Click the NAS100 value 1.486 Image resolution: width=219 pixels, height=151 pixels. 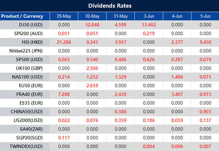pyautogui.click(x=177, y=77)
